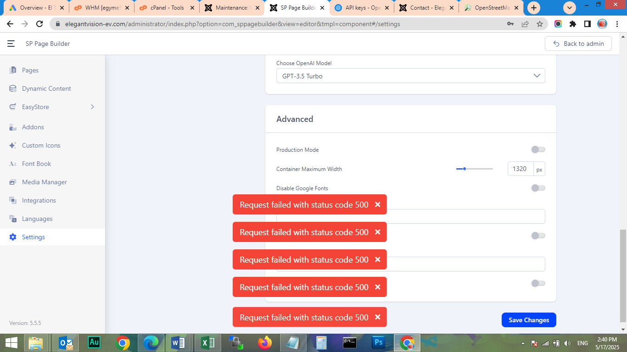Open Chrome tab search dropdown arrow

(x=570, y=8)
